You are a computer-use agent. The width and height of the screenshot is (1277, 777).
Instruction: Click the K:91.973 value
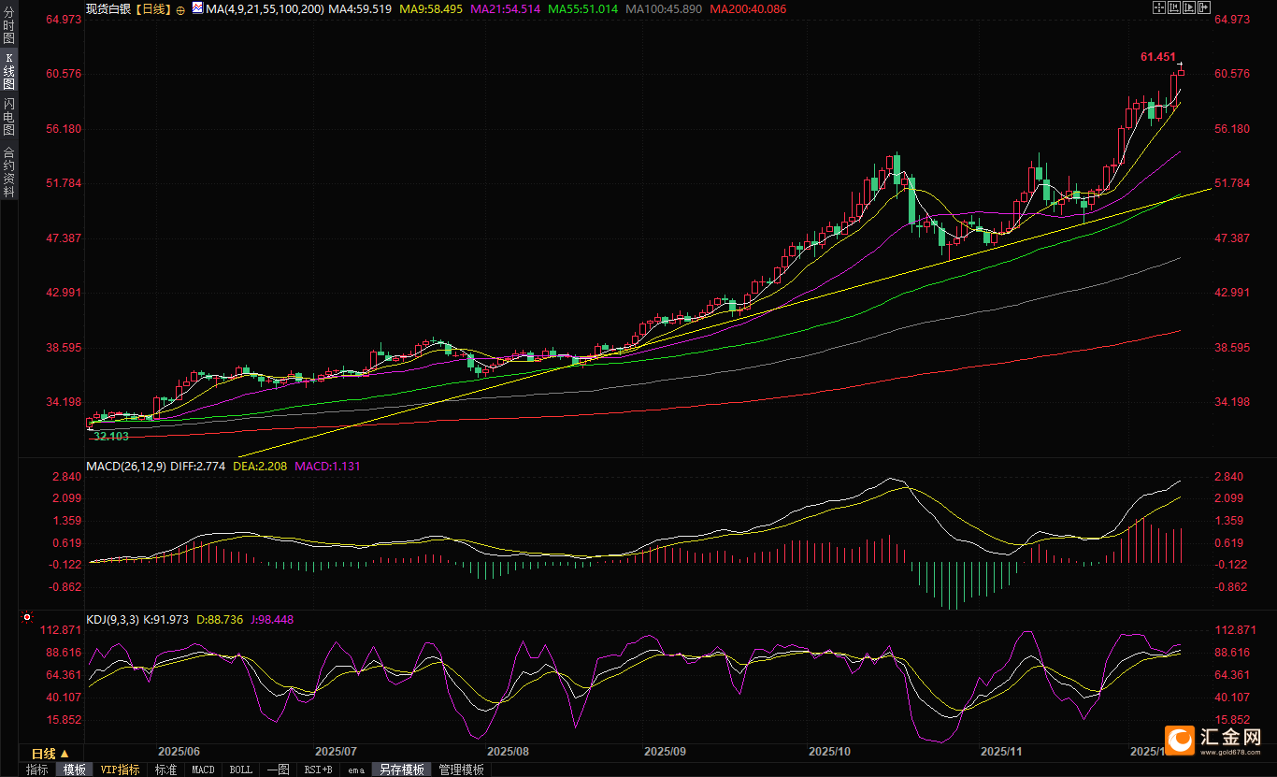[166, 619]
